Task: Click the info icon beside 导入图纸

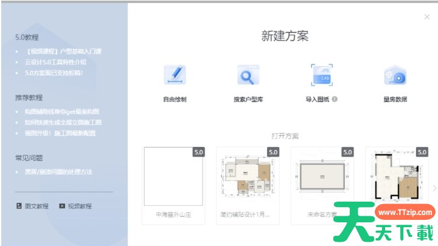Action: (335, 100)
